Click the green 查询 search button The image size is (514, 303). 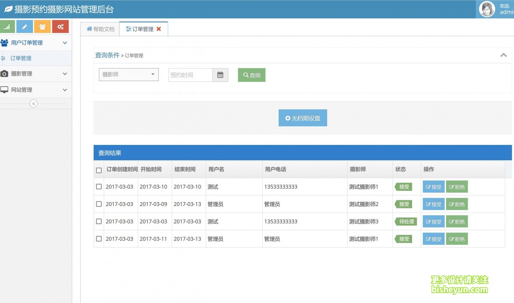point(251,75)
